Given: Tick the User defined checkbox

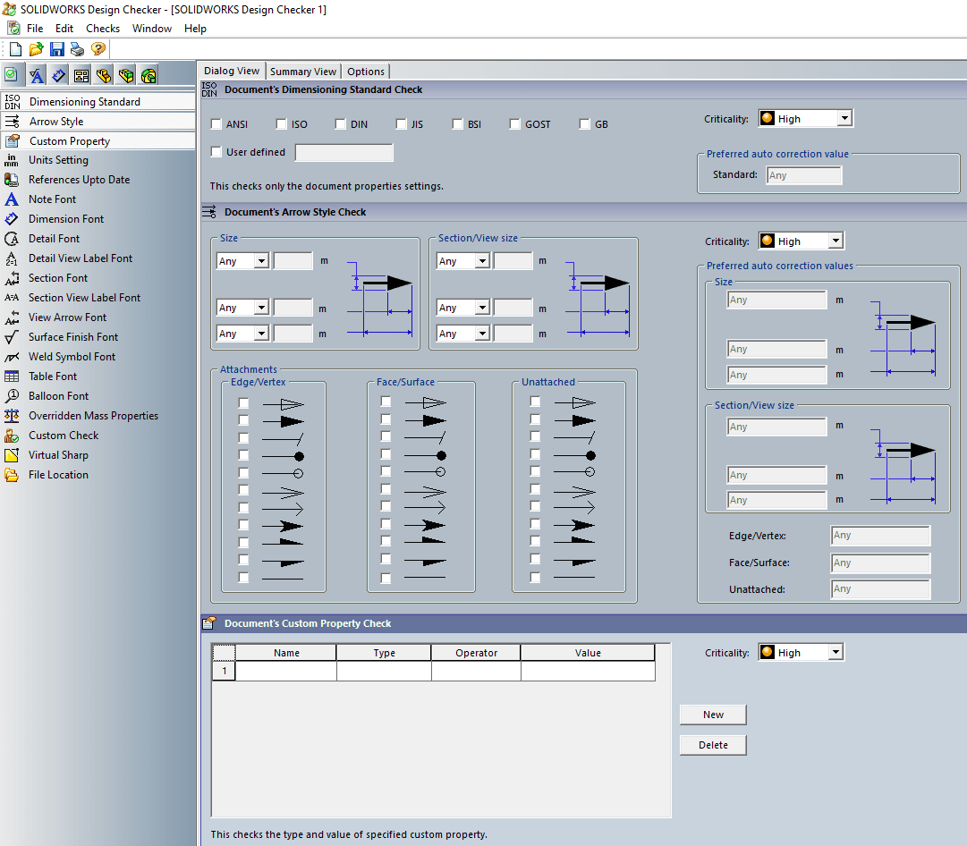Looking at the screenshot, I should (216, 152).
